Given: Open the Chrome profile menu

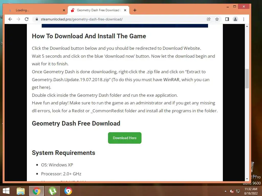Looking at the screenshot, I should click(x=235, y=19).
